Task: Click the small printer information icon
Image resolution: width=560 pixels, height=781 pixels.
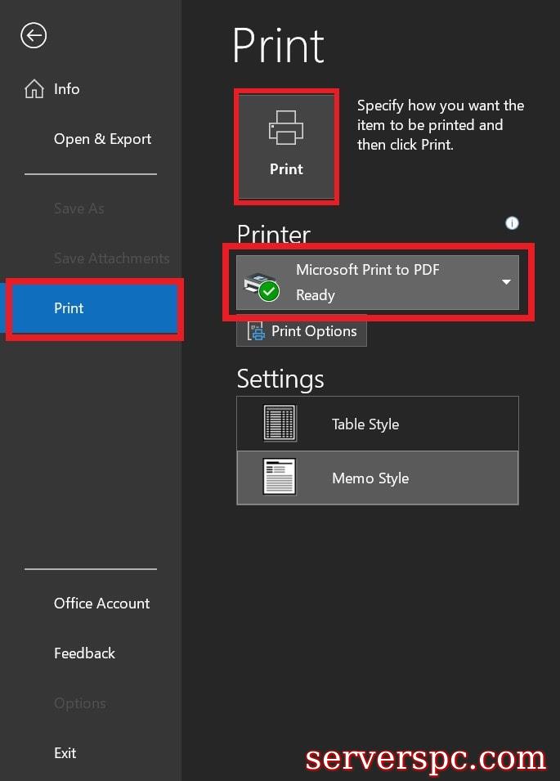Action: click(512, 223)
